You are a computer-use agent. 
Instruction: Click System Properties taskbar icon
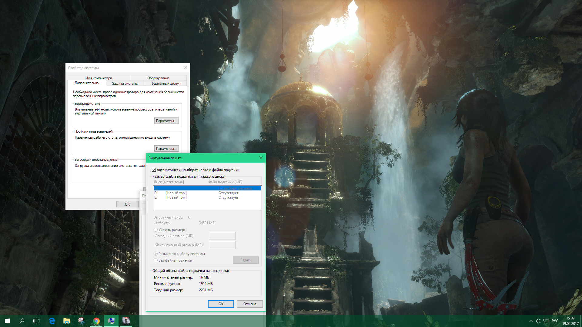point(111,321)
